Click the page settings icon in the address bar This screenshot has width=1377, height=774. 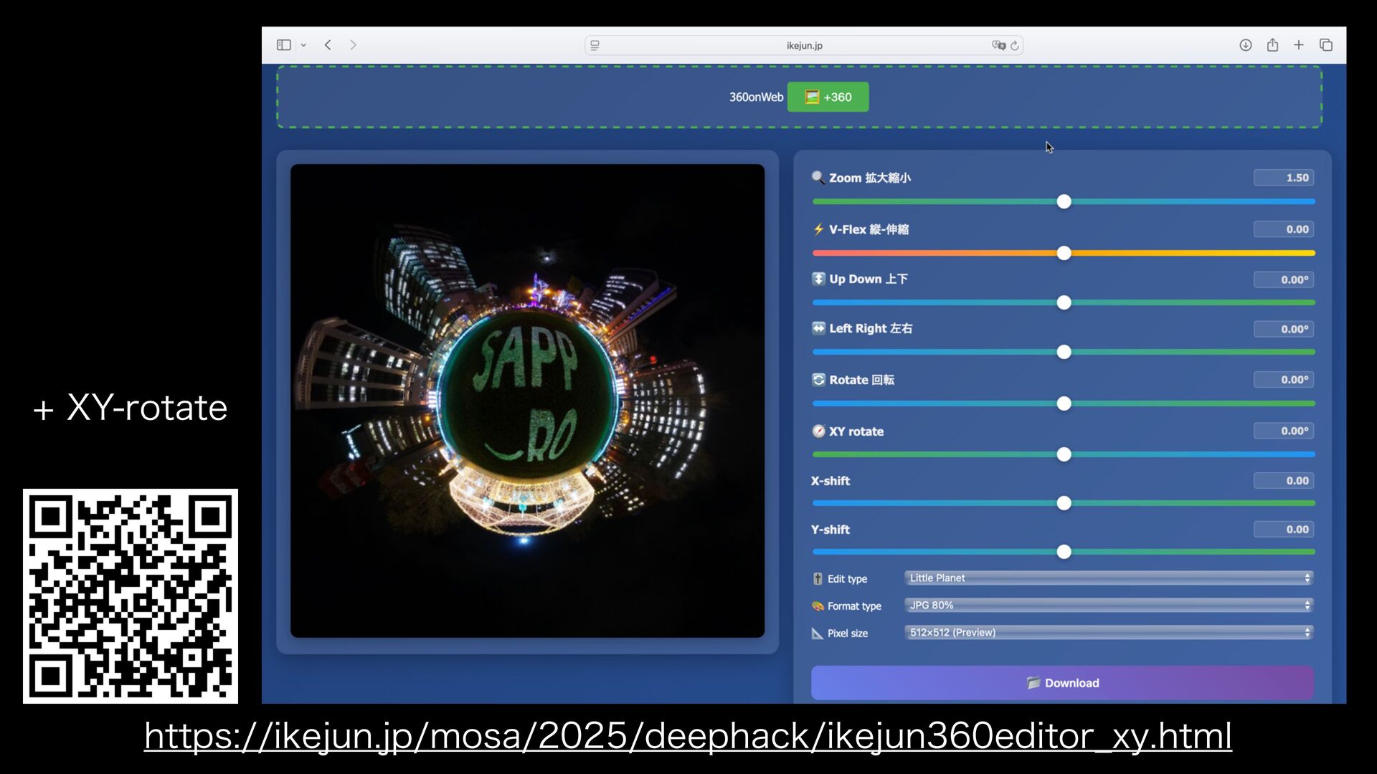click(x=595, y=45)
